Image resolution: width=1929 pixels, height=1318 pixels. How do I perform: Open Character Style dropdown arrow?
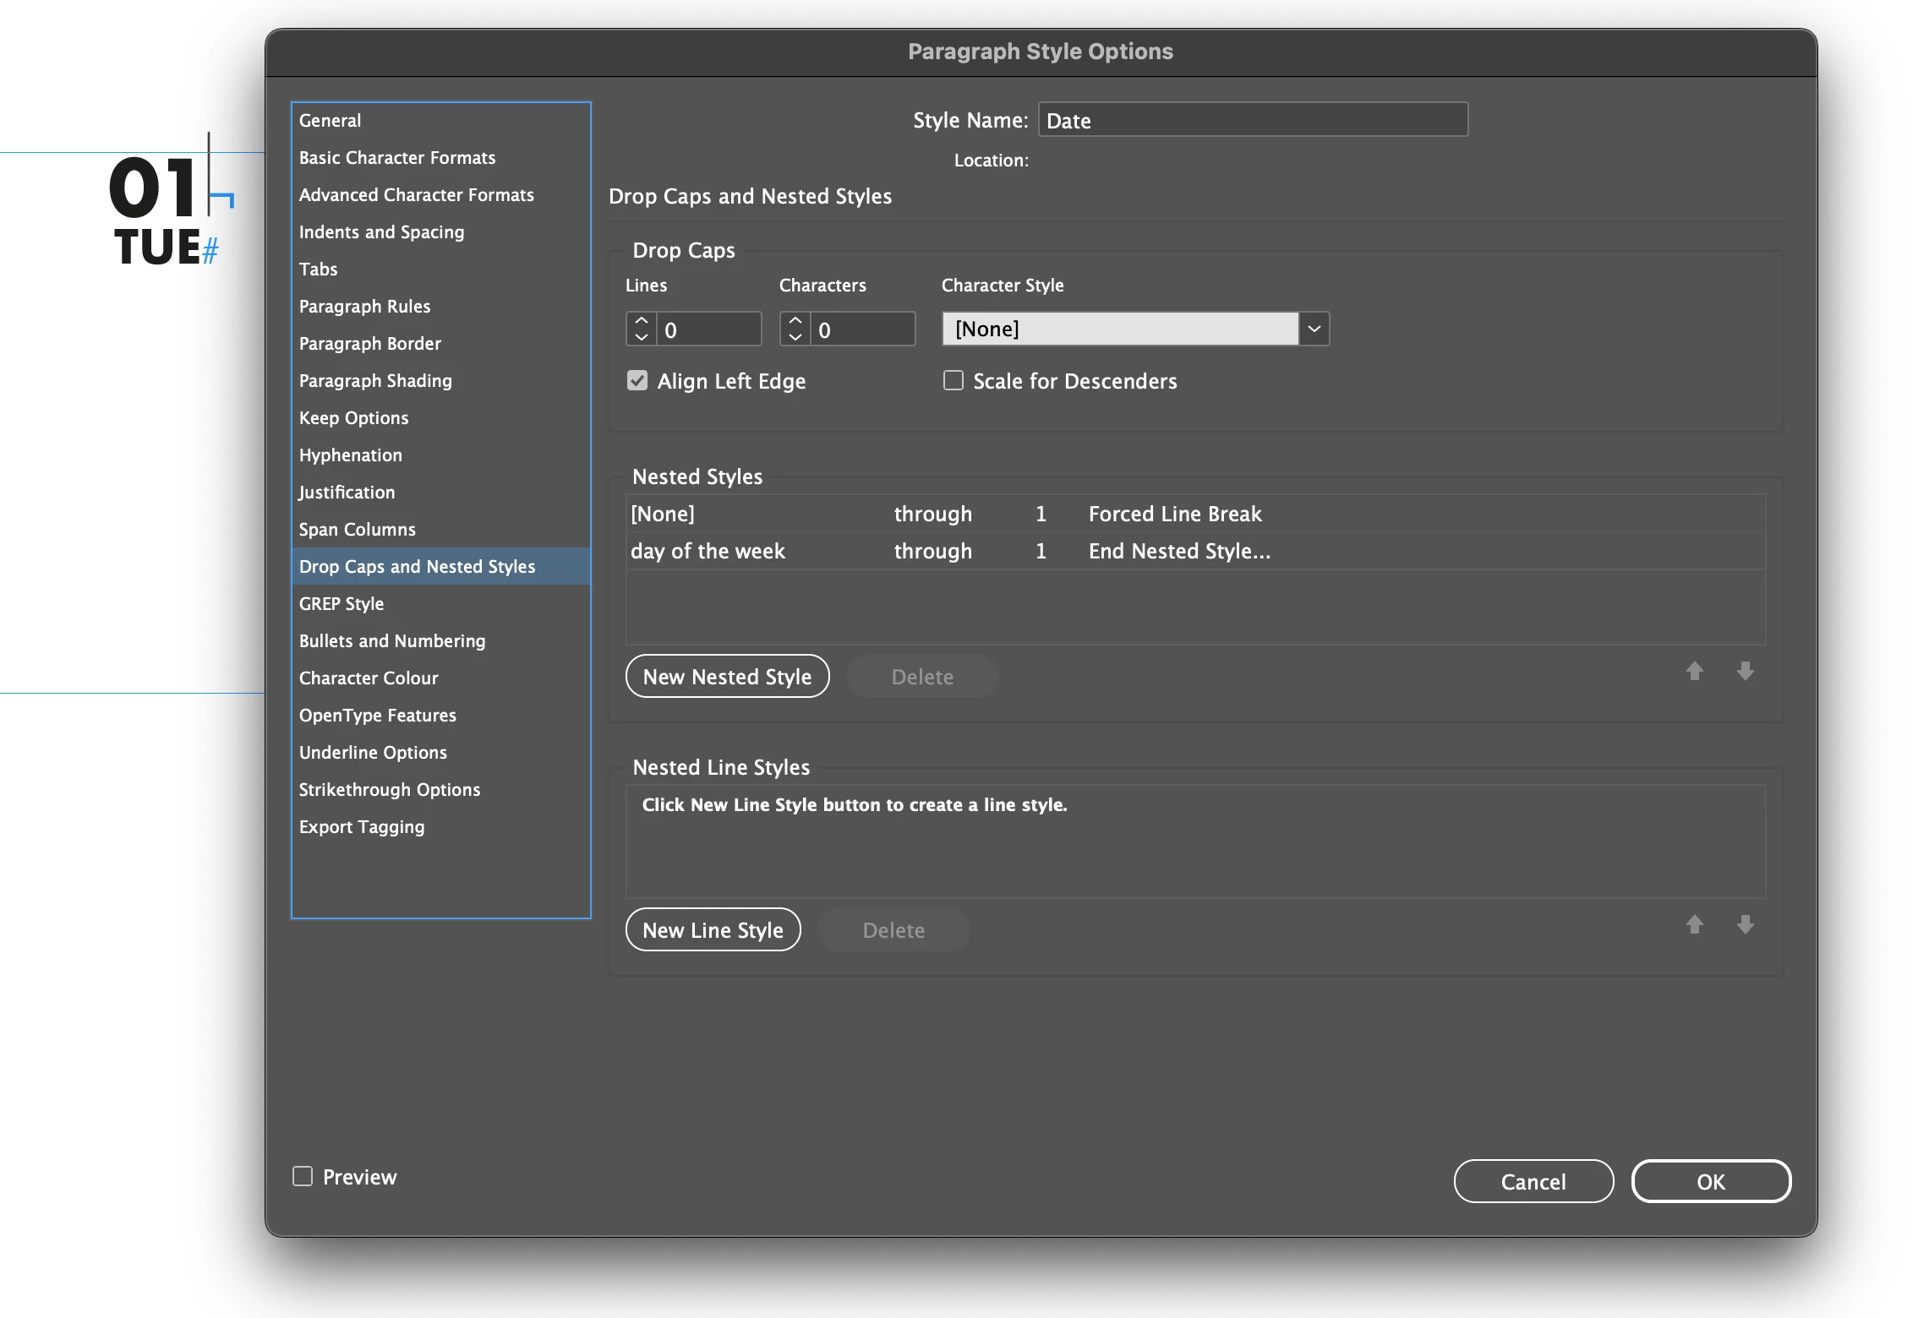[x=1314, y=329]
